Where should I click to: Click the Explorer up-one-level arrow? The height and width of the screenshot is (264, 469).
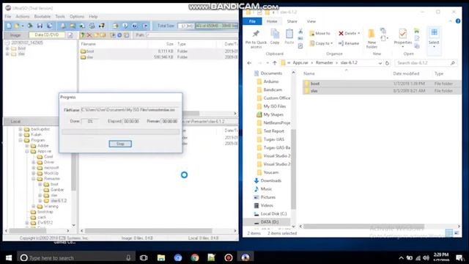pyautogui.click(x=274, y=63)
